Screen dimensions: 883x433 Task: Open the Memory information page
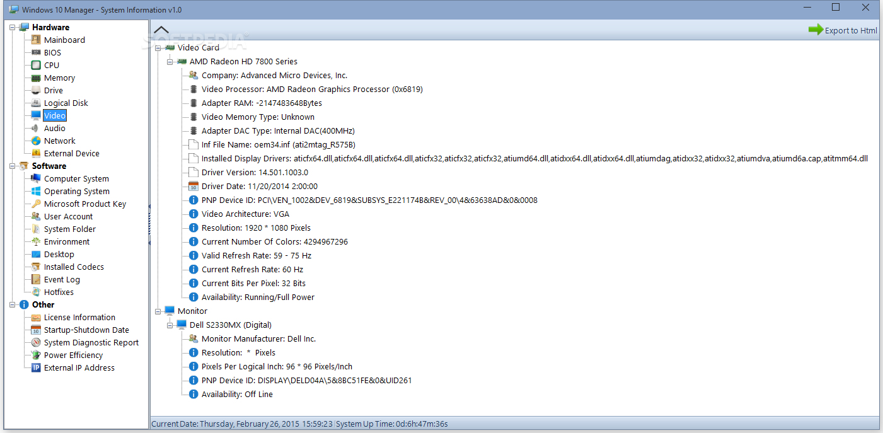(59, 78)
